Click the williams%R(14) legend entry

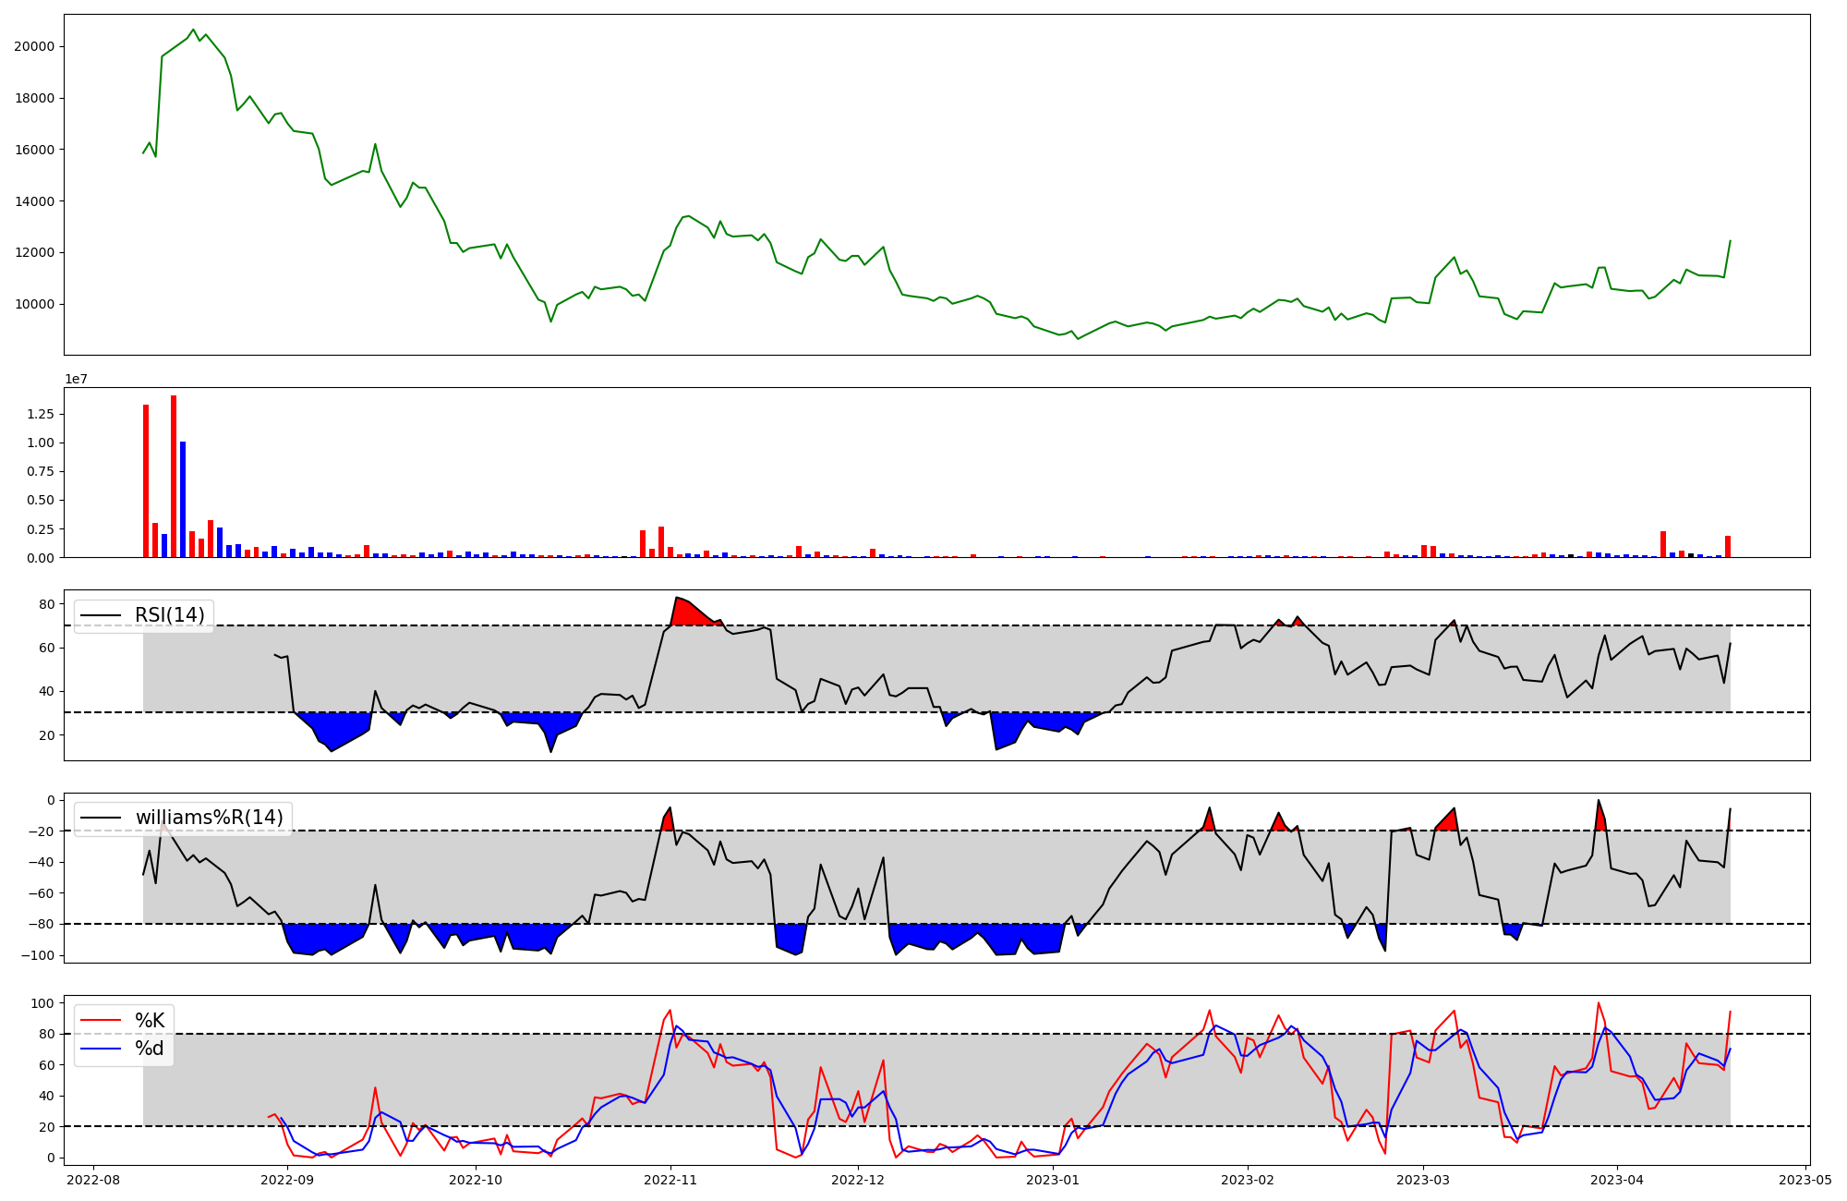pos(209,818)
